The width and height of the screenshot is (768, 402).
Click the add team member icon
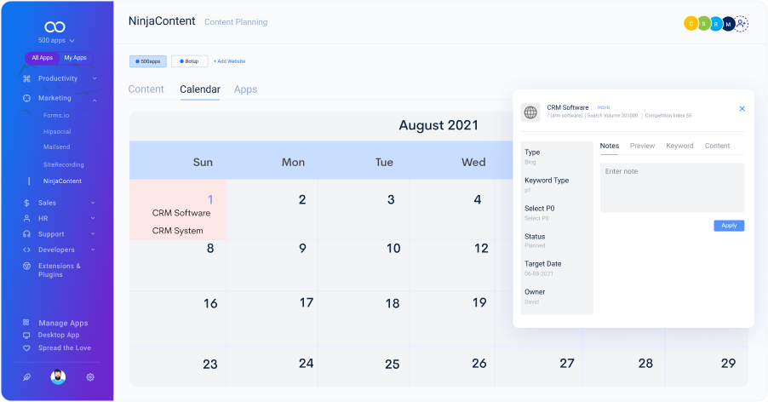click(x=742, y=24)
